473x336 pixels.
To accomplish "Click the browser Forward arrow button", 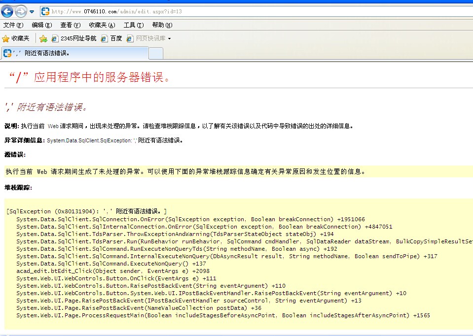I will pyautogui.click(x=21, y=11).
